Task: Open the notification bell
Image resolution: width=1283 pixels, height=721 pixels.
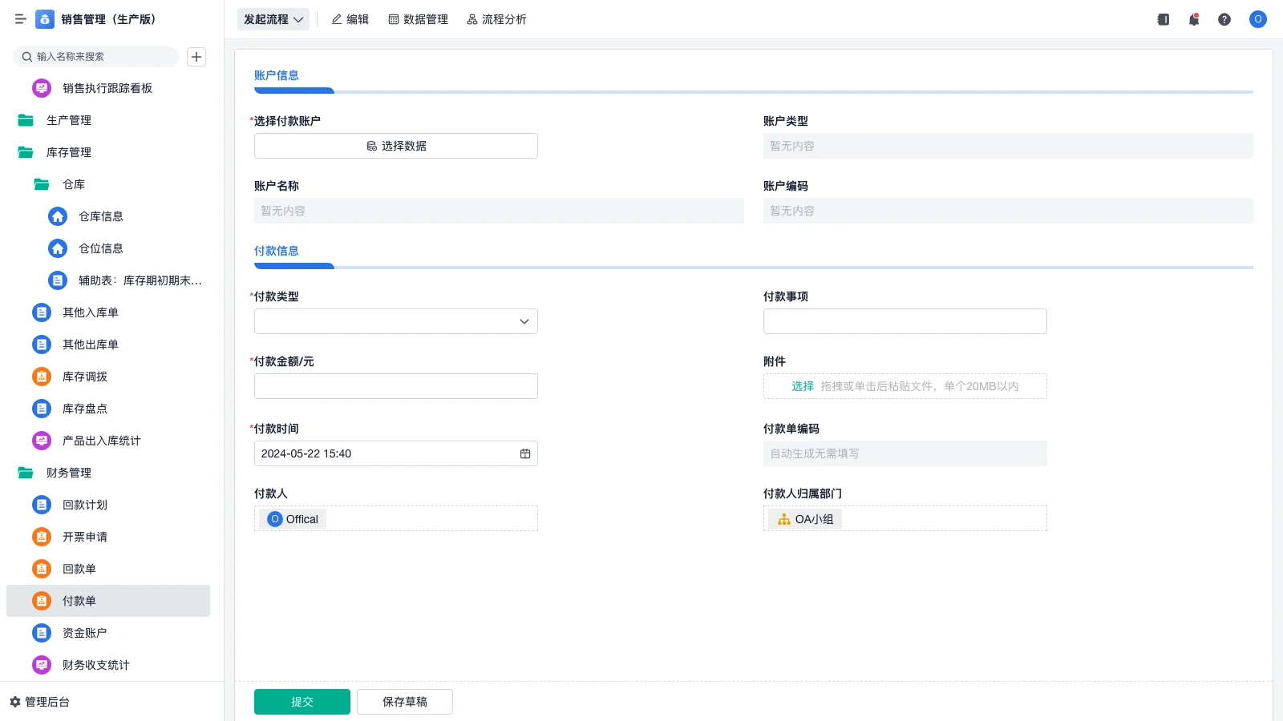Action: pyautogui.click(x=1193, y=19)
